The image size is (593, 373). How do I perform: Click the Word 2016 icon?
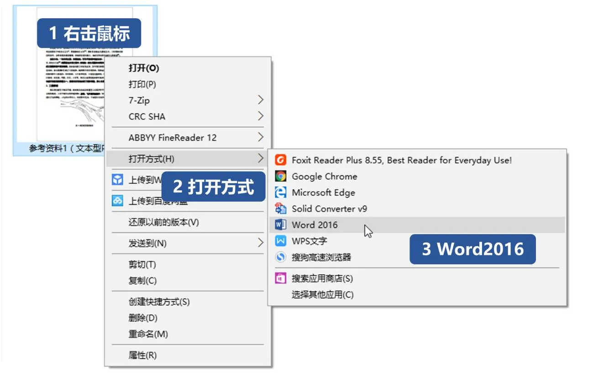coord(281,225)
